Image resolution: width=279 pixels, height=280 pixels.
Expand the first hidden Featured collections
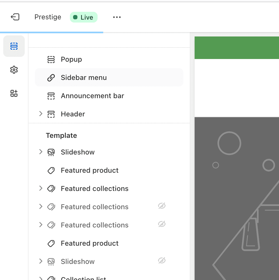coord(41,207)
